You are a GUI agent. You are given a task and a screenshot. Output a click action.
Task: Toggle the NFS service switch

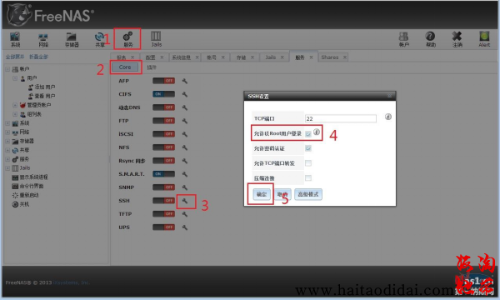[163, 147]
